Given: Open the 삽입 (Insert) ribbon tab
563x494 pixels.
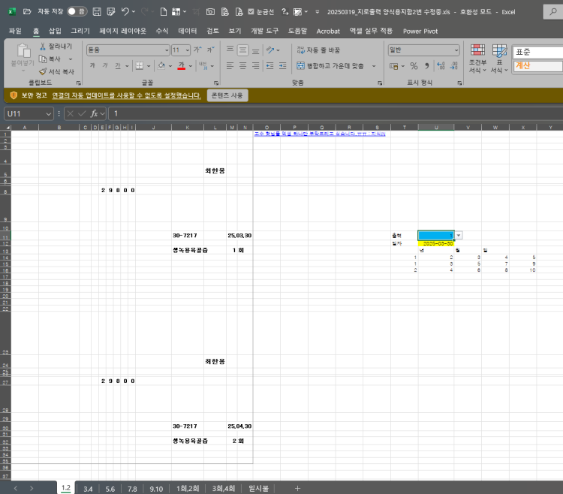Looking at the screenshot, I should (55, 31).
